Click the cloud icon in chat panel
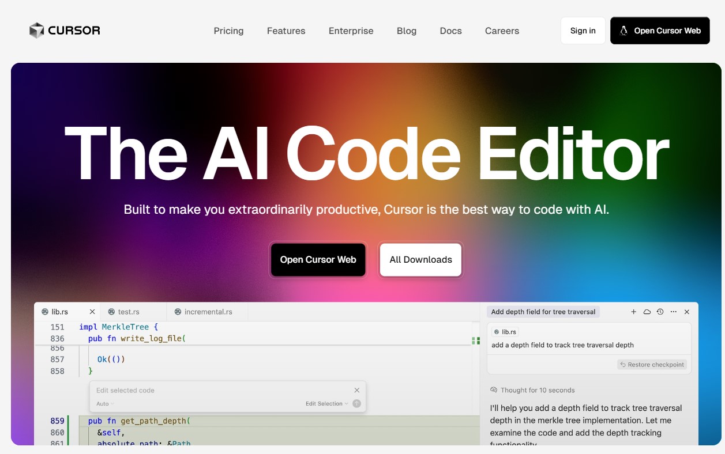The height and width of the screenshot is (454, 725). click(647, 312)
